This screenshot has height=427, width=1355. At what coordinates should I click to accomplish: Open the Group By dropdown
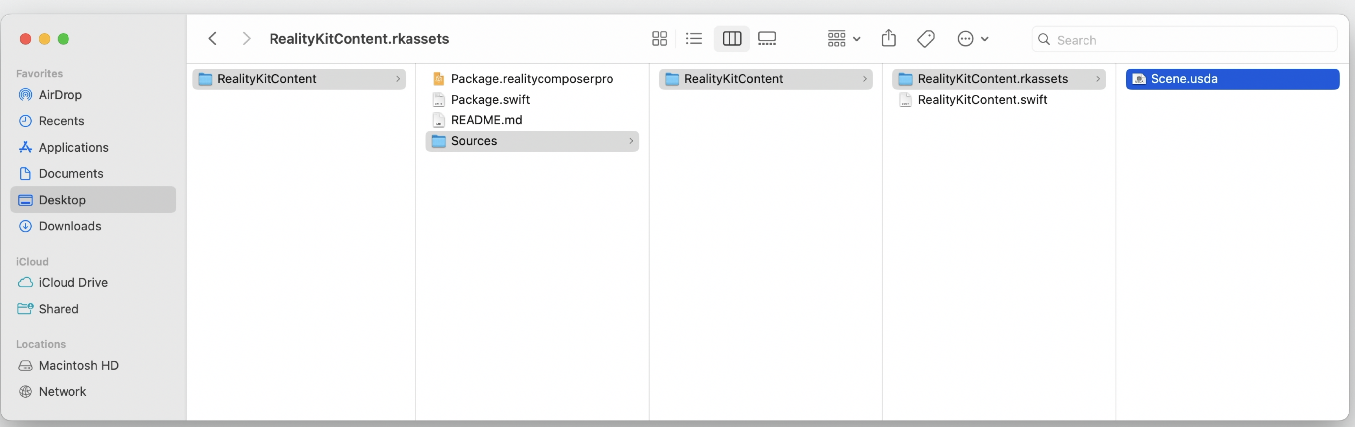[843, 38]
